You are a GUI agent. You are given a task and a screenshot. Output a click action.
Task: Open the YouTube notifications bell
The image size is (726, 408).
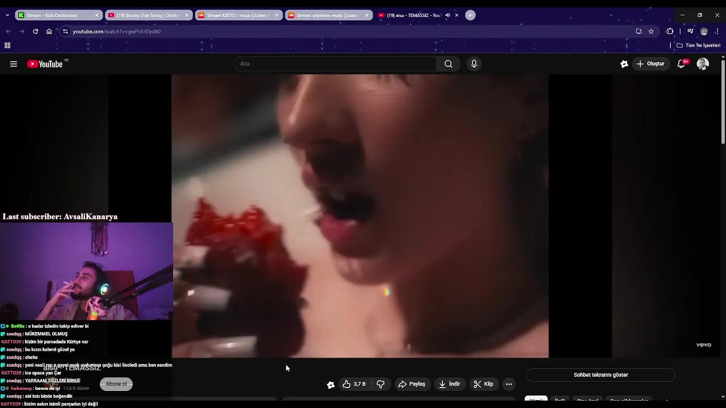682,64
